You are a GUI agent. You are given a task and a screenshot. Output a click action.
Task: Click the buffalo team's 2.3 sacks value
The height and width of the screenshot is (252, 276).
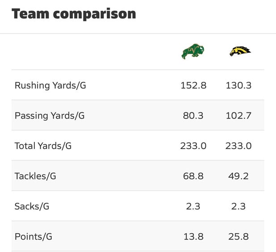pyautogui.click(x=193, y=206)
